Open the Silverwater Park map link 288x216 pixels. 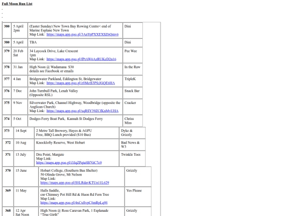click(x=83, y=111)
